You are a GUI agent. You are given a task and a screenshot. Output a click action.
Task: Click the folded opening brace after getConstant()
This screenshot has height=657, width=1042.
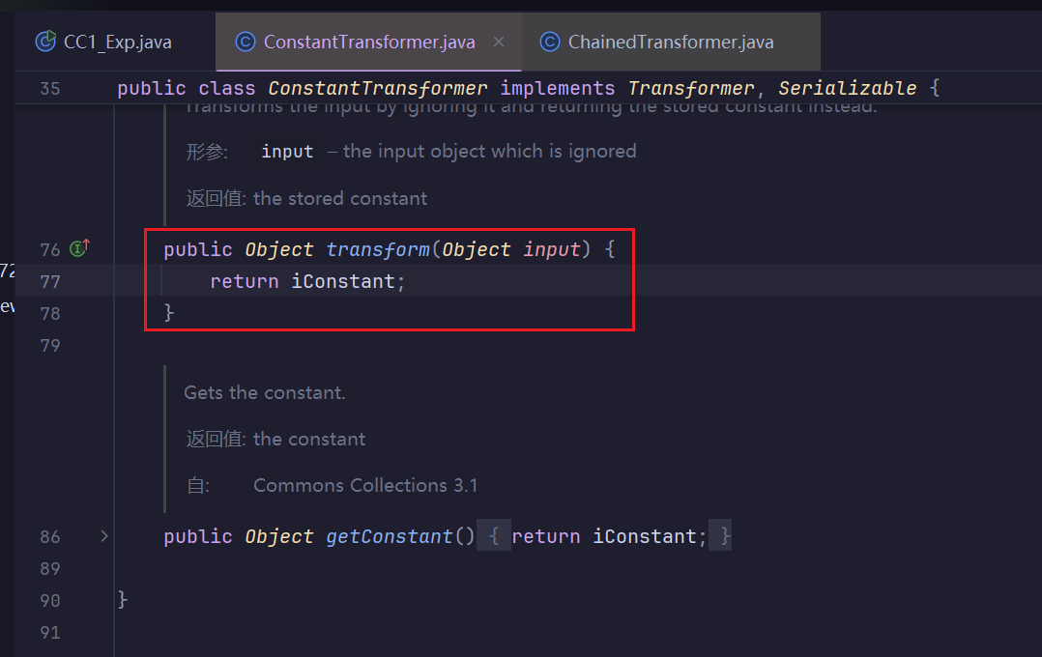coord(494,536)
